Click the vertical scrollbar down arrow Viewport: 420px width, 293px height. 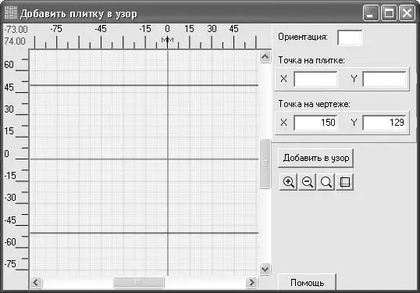click(265, 269)
